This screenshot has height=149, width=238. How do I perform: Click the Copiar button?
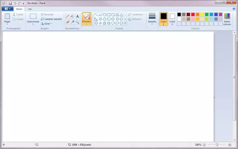[x=18, y=19]
